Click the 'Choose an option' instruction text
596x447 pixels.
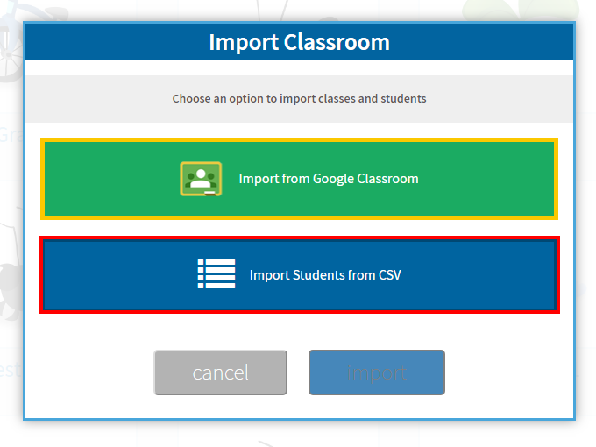point(299,98)
